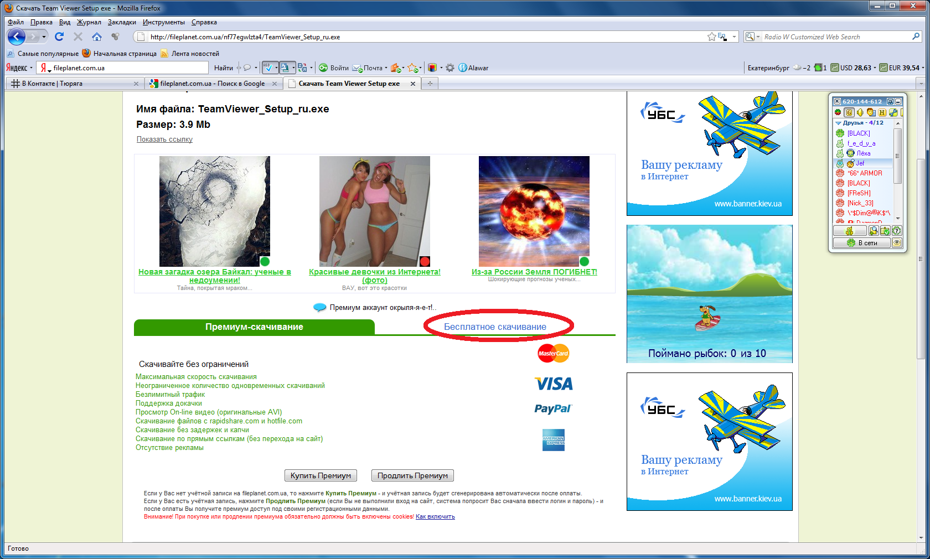This screenshot has width=930, height=559.
Task: Open ICQ settings wrench icon
Action: (893, 112)
